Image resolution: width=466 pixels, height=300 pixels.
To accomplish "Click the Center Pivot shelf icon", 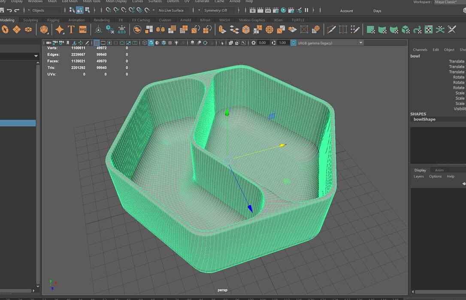I will click(x=98, y=30).
